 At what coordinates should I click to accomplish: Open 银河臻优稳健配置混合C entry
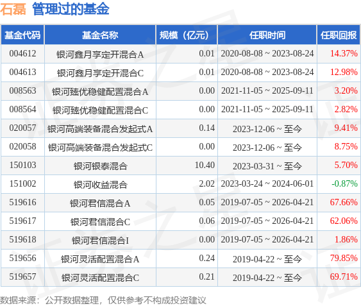[100, 110]
